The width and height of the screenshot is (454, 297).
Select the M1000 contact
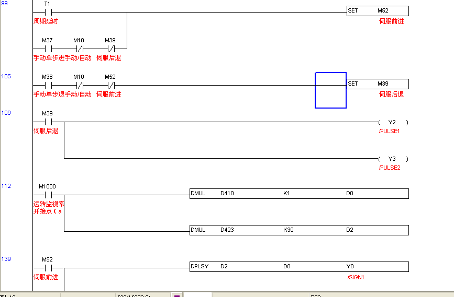click(48, 195)
